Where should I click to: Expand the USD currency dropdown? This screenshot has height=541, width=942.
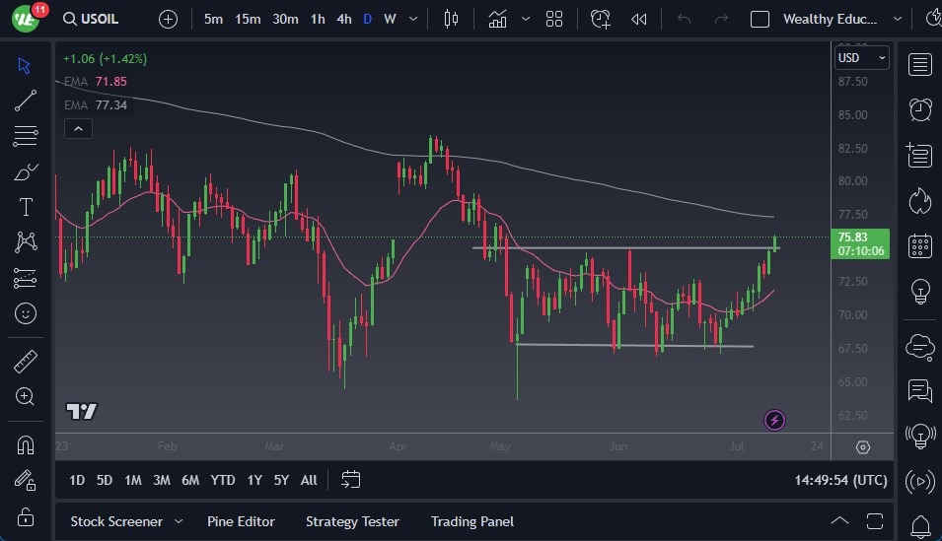pos(862,58)
